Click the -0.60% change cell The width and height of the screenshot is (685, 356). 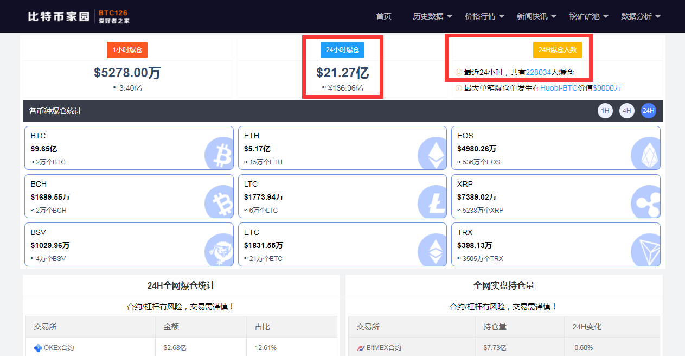(582, 348)
